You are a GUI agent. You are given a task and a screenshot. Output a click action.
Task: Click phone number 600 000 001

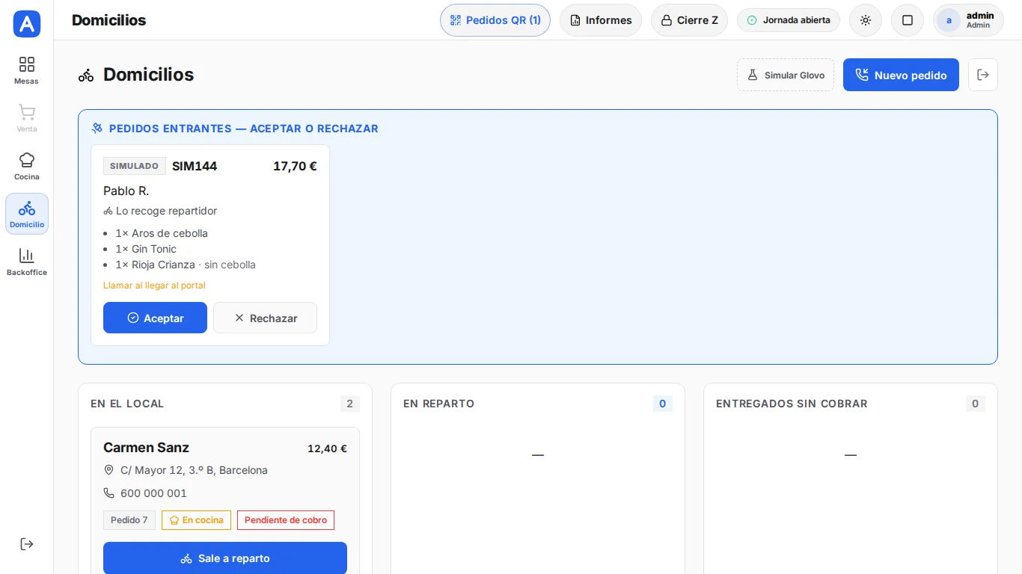pyautogui.click(x=153, y=493)
